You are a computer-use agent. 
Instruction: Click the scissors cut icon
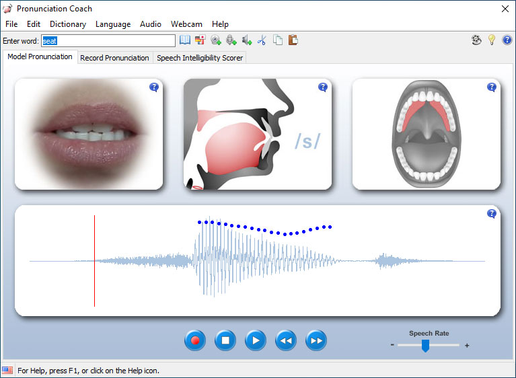[x=262, y=40]
